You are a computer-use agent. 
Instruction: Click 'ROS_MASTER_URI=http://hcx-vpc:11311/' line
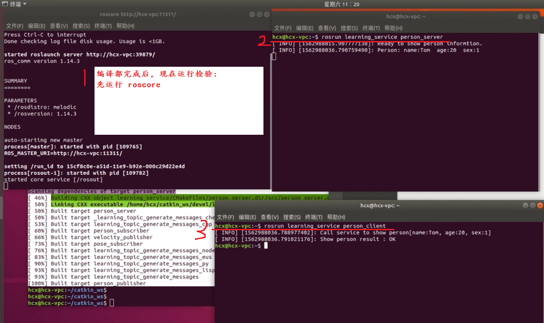(x=63, y=153)
